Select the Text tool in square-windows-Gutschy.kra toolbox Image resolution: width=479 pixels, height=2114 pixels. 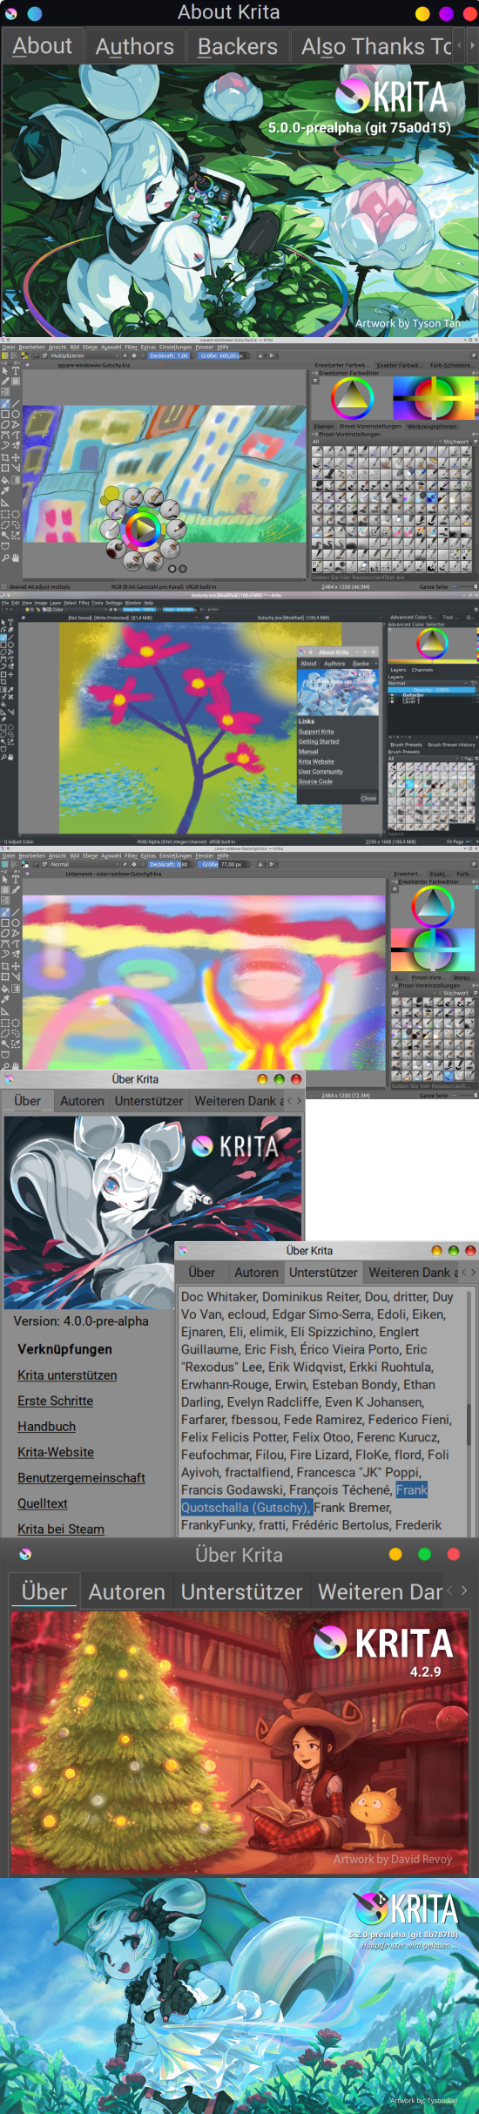[x=16, y=370]
